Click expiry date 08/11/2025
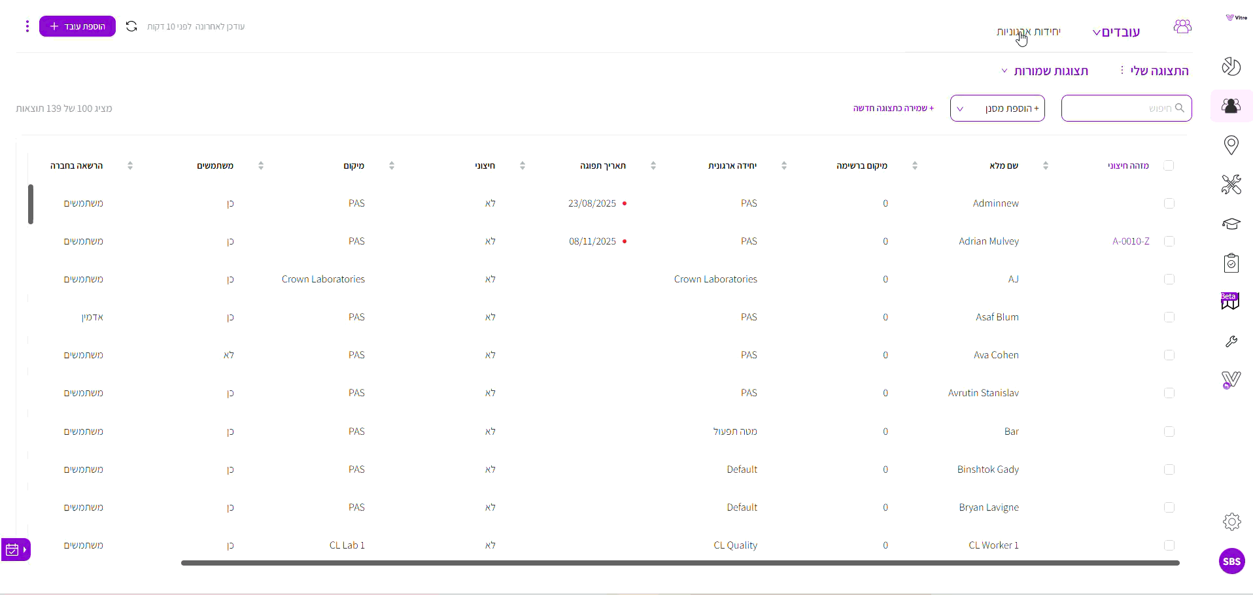The image size is (1253, 595). point(592,241)
